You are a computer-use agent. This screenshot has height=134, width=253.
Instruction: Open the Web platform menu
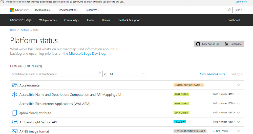48,20
